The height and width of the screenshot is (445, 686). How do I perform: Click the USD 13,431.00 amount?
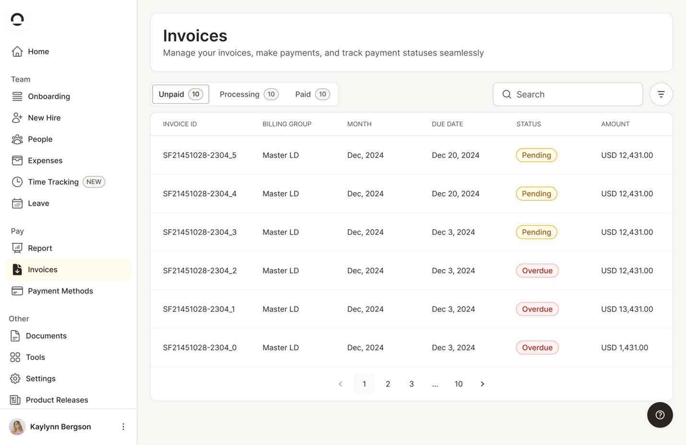pyautogui.click(x=627, y=309)
